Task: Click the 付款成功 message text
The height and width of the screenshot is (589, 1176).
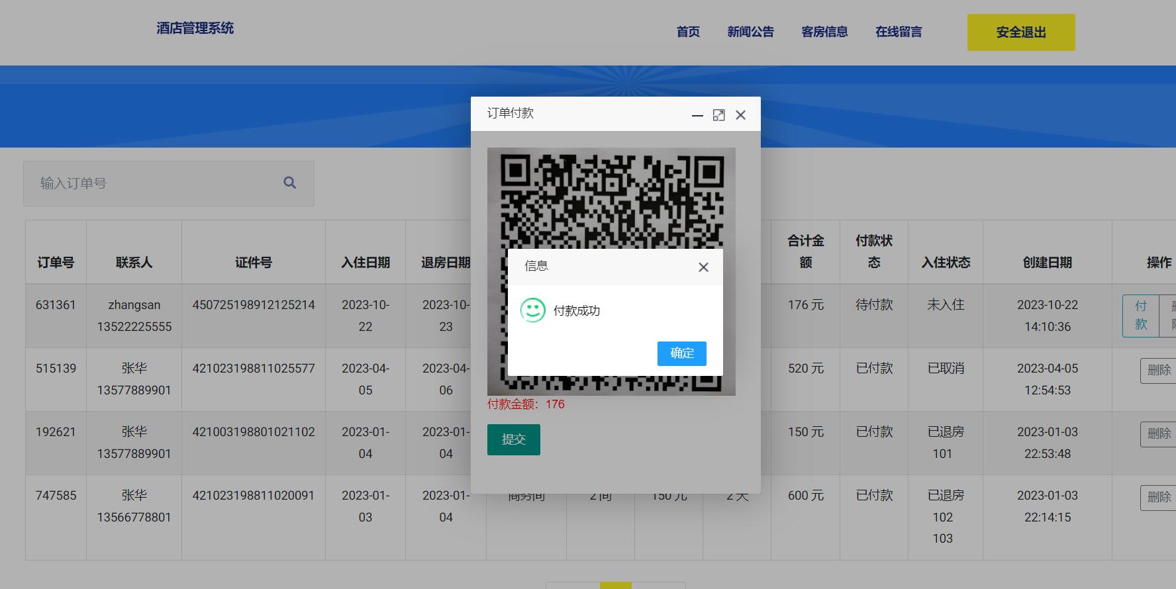Action: [577, 311]
